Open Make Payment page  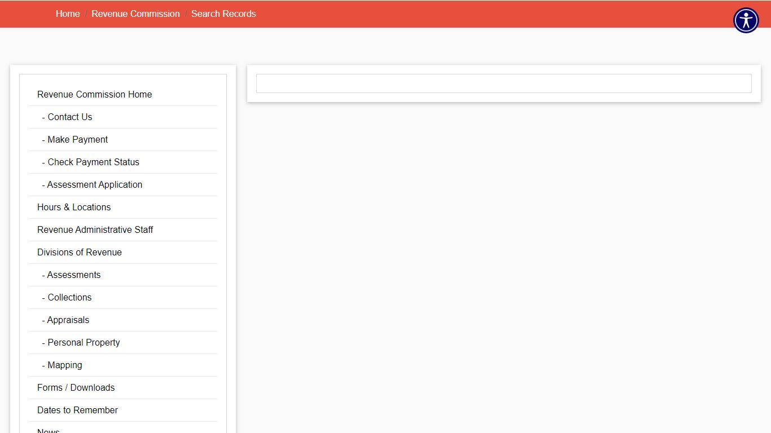pos(122,140)
